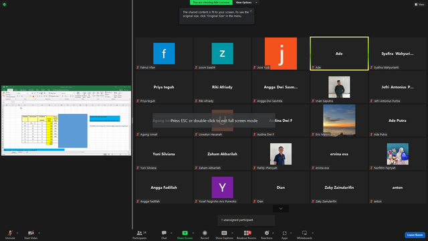Open audio options caret next to Unmute

tap(17, 233)
